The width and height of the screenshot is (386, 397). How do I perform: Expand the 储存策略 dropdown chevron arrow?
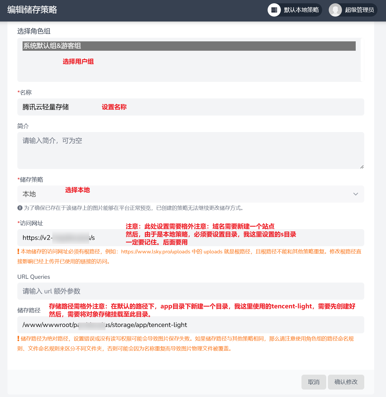coord(355,194)
